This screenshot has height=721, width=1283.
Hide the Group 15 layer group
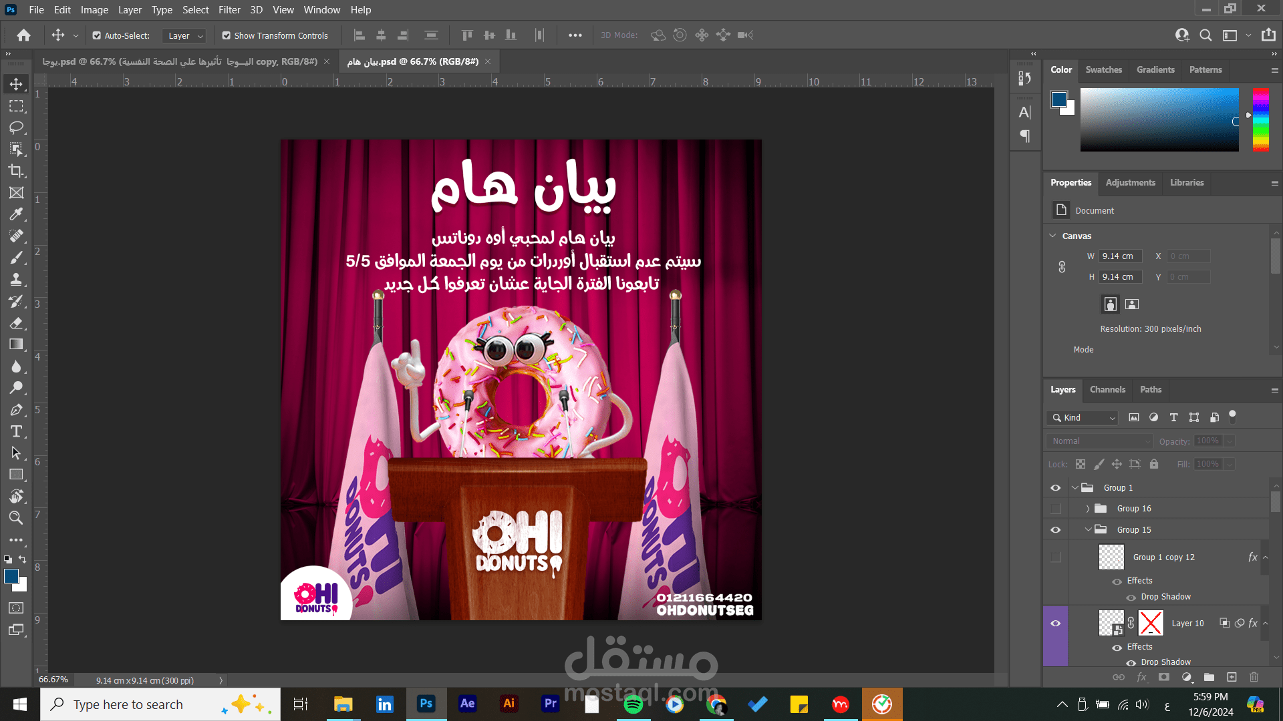[x=1056, y=530]
